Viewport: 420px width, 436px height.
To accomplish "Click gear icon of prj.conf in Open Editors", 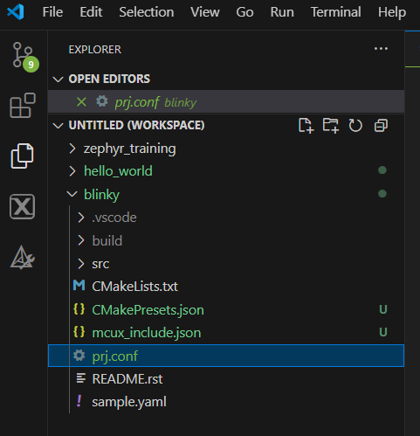I will [x=102, y=101].
